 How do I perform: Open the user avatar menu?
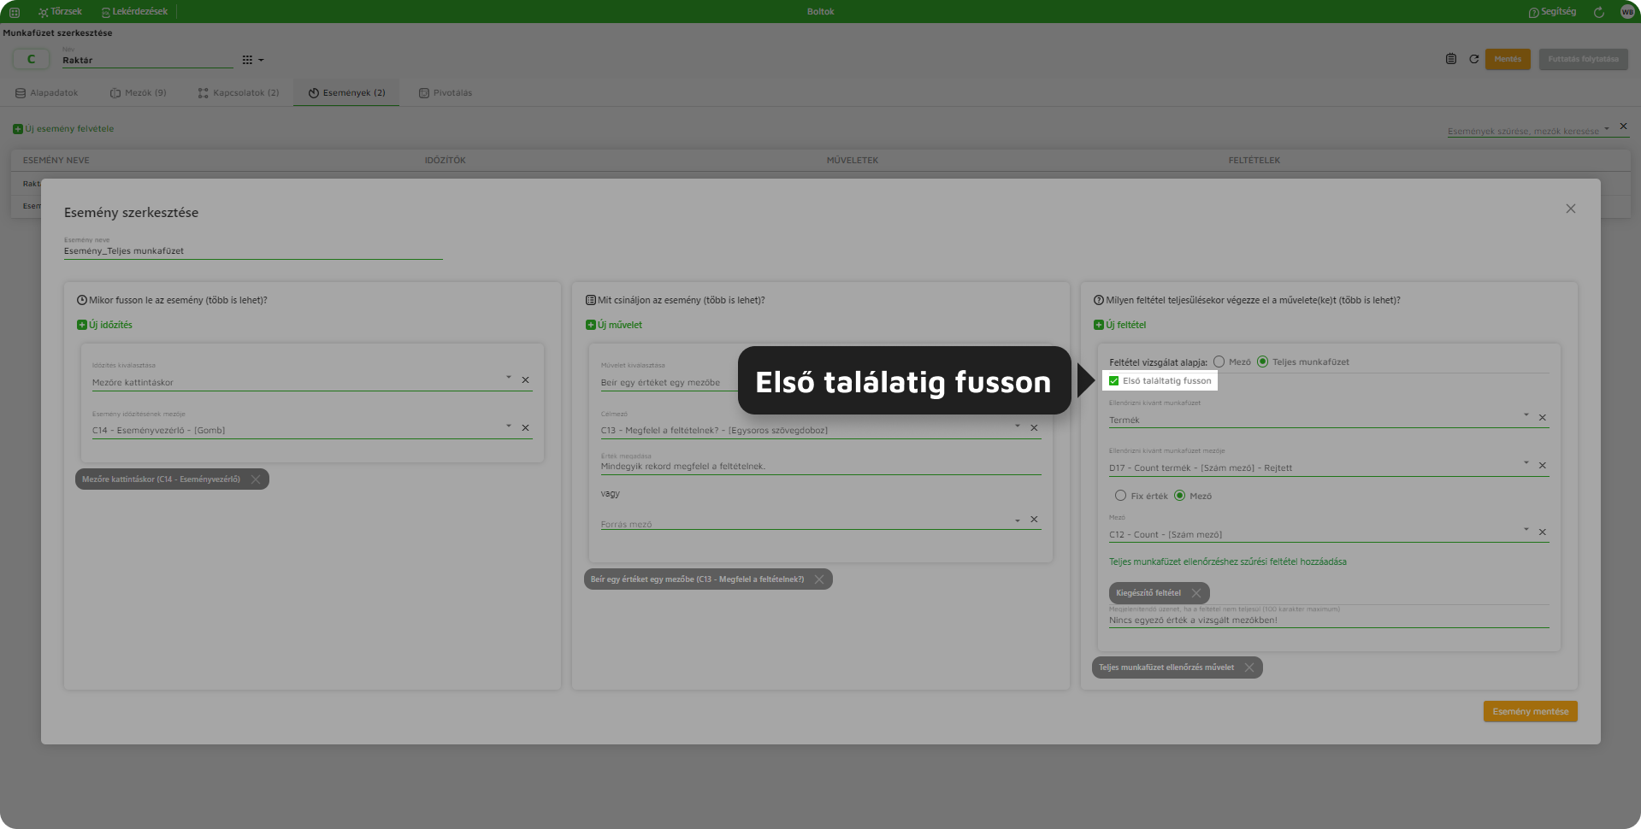(1627, 12)
